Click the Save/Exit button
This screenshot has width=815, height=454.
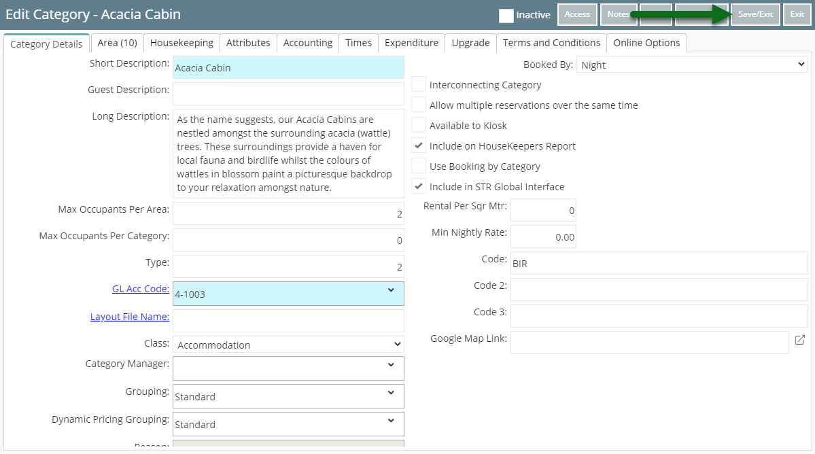pos(755,14)
